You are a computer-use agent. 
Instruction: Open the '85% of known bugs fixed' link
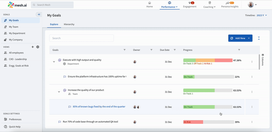pos(99,106)
